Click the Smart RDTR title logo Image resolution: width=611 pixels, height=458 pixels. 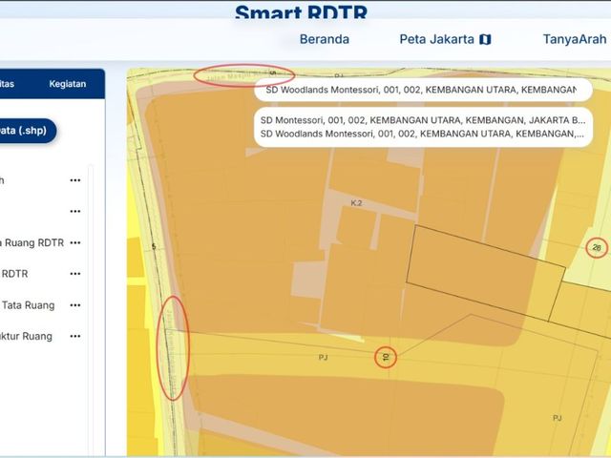pos(302,11)
